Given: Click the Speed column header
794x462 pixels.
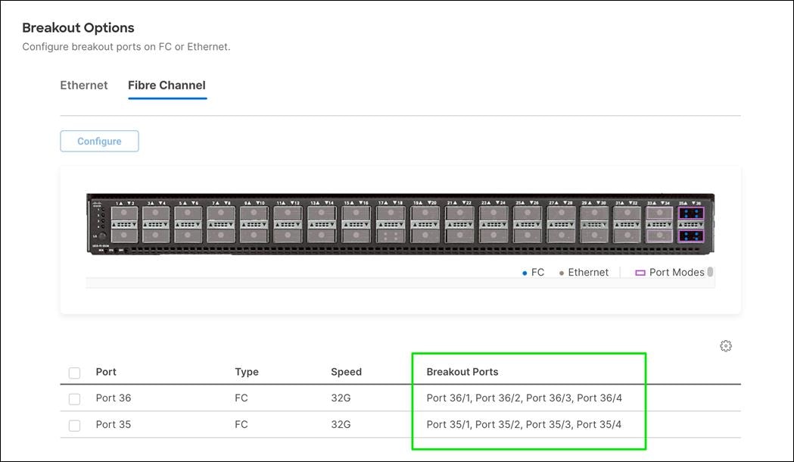Looking at the screenshot, I should pos(346,372).
